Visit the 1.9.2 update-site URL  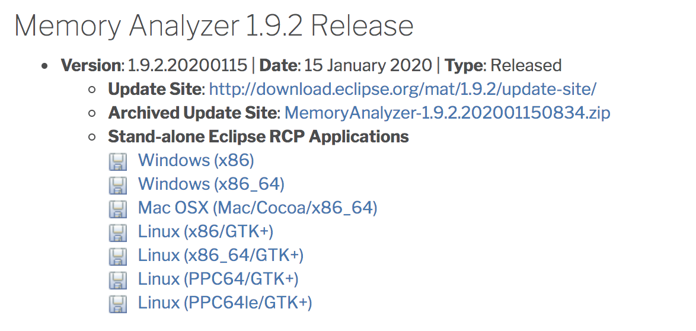coord(403,90)
